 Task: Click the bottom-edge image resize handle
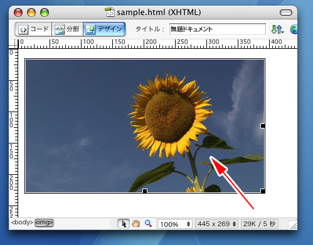145,191
